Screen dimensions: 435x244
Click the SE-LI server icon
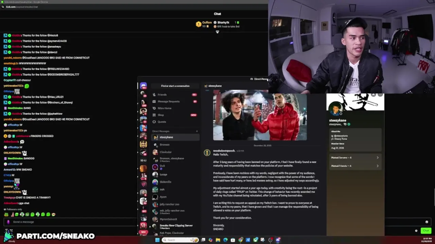[x=143, y=160]
